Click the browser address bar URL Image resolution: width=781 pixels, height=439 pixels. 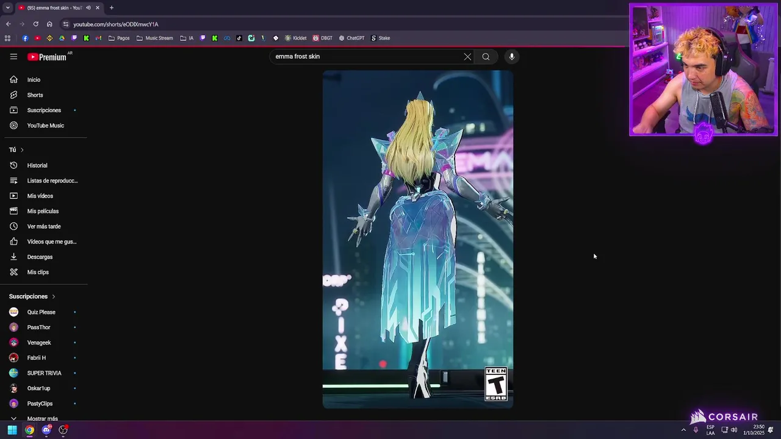[x=116, y=24]
